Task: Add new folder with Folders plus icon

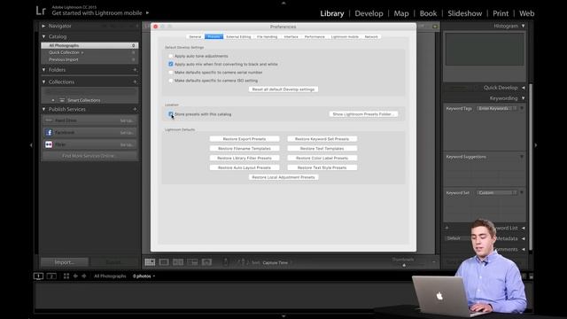Action: point(135,70)
